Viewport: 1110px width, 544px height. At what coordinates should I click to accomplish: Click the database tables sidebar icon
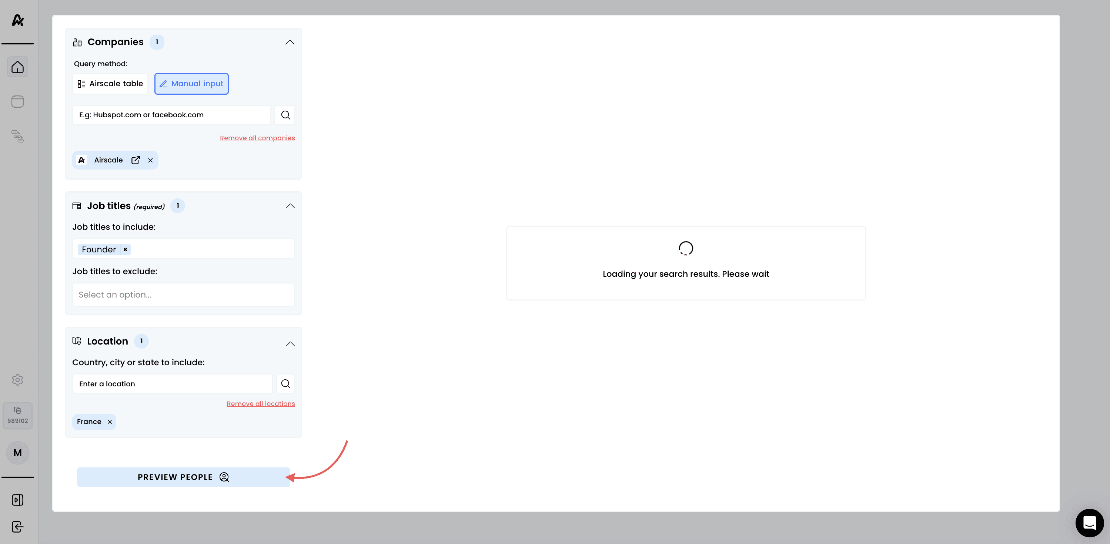pos(18,102)
